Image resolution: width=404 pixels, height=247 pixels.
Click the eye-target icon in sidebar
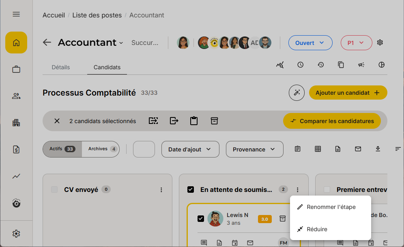(16, 203)
